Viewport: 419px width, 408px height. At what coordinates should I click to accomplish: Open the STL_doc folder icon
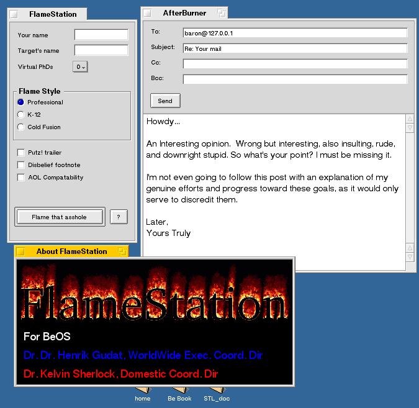(x=217, y=394)
